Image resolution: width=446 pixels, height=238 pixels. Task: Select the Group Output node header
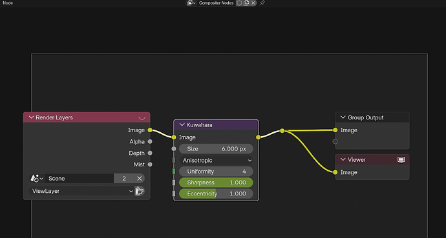[x=372, y=117]
